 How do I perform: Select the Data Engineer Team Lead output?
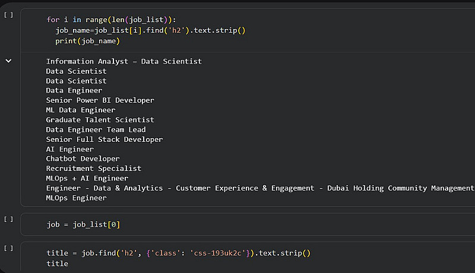(x=96, y=129)
